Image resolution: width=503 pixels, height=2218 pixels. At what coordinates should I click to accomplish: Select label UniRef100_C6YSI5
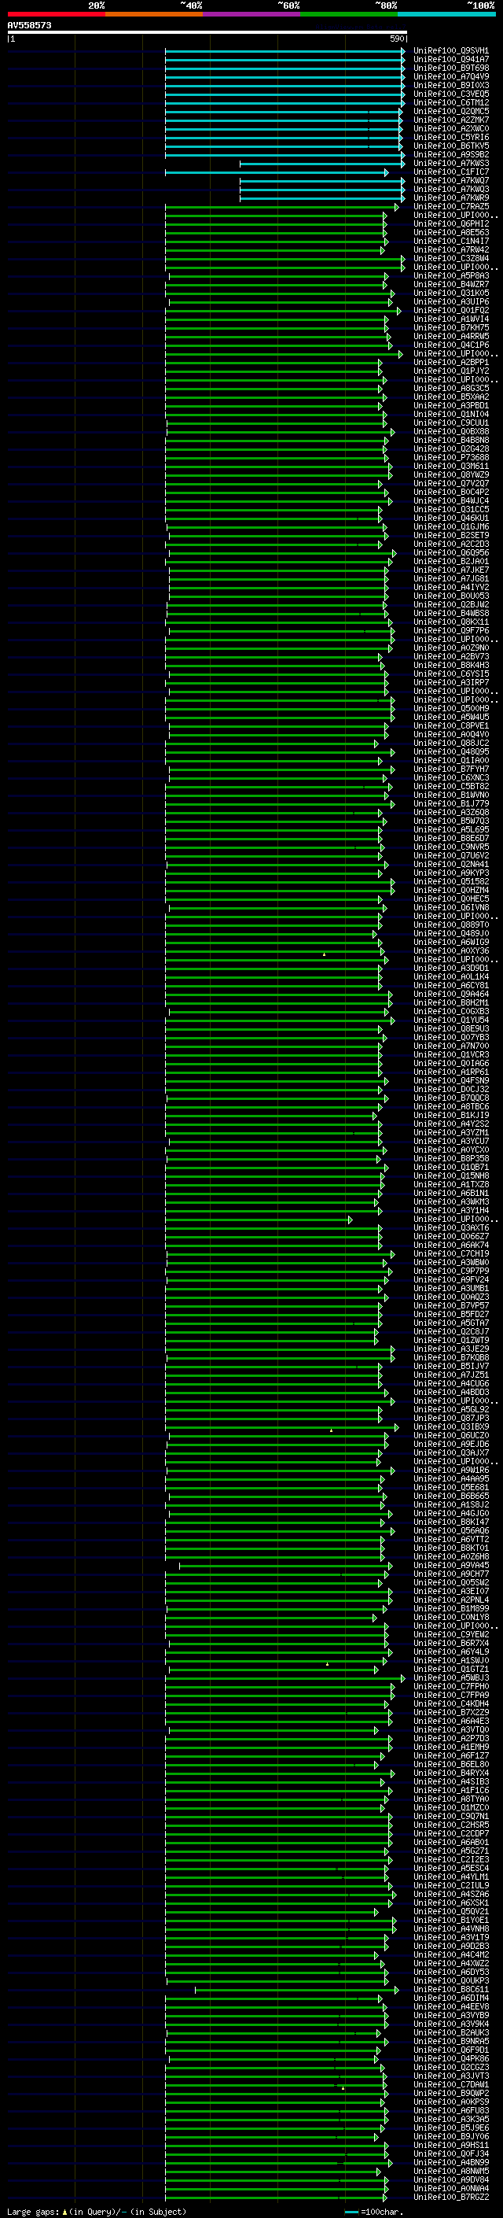click(451, 674)
